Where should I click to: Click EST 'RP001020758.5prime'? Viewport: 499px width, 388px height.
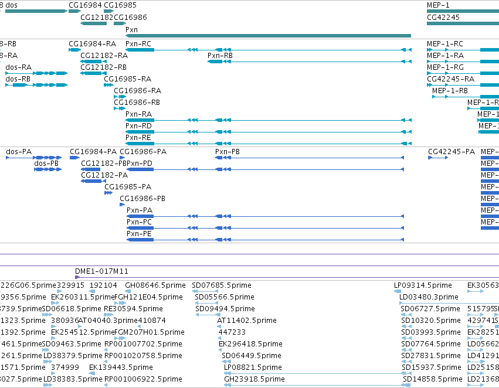tap(143, 356)
